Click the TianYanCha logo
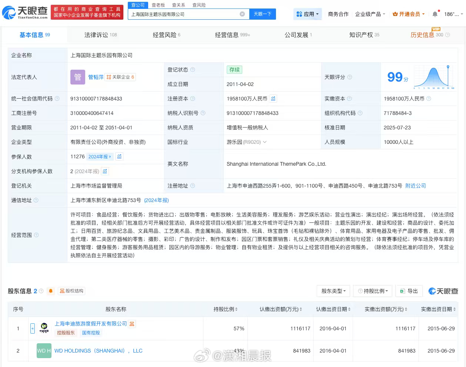Screen dimensions: 466x367 pos(25,13)
